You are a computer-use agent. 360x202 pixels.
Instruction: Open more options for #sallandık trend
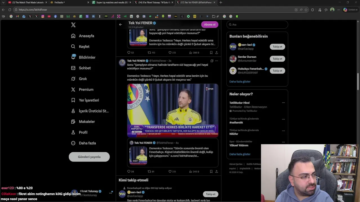coord(283,119)
